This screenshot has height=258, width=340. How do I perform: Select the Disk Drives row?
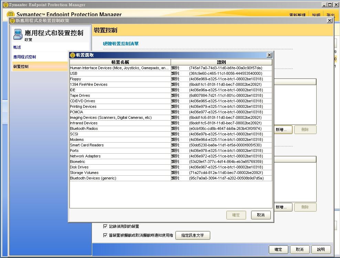click(x=171, y=167)
